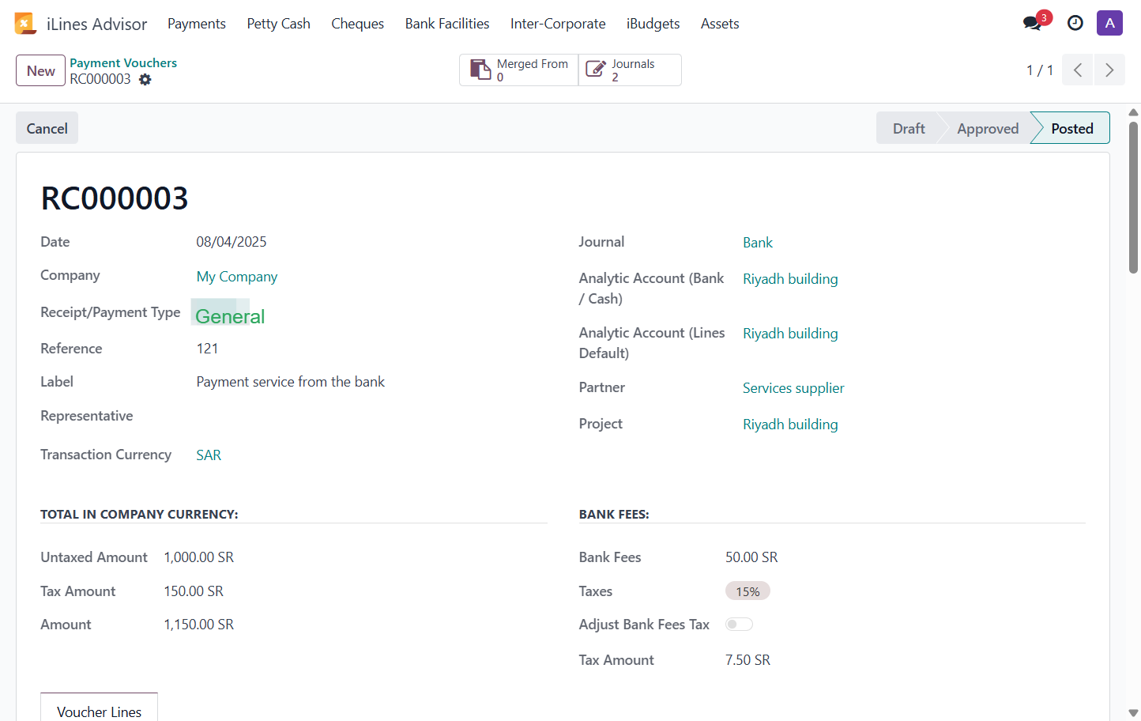Click the 15% tax tag
The image size is (1141, 721).
click(747, 591)
